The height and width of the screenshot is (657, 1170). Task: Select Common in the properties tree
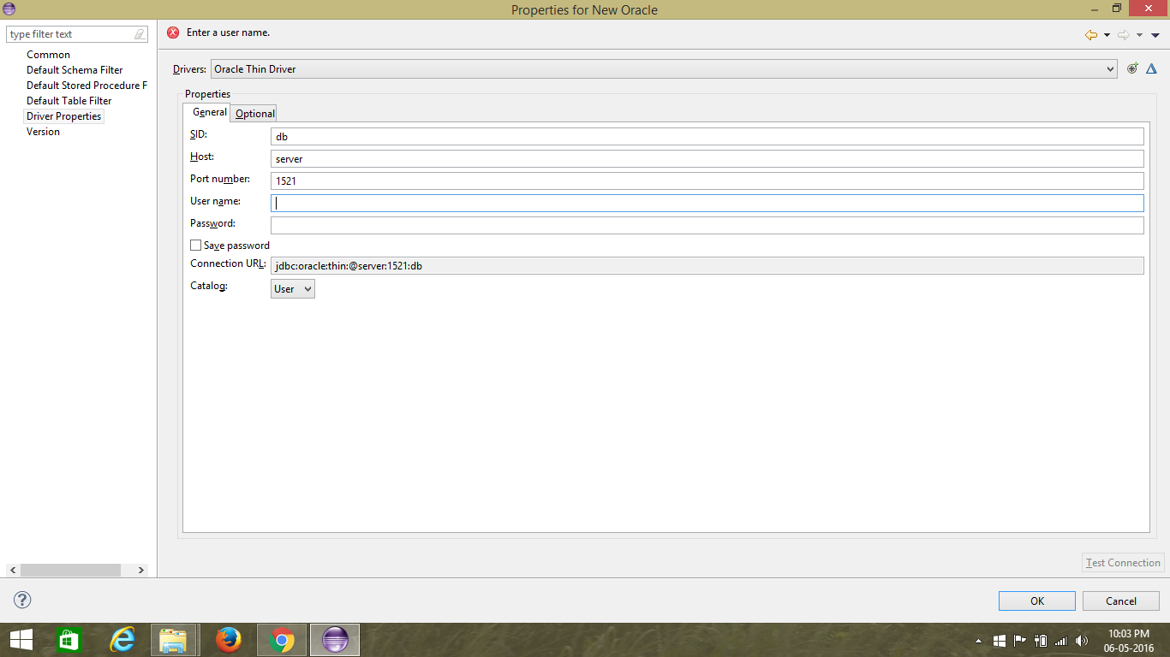tap(48, 55)
